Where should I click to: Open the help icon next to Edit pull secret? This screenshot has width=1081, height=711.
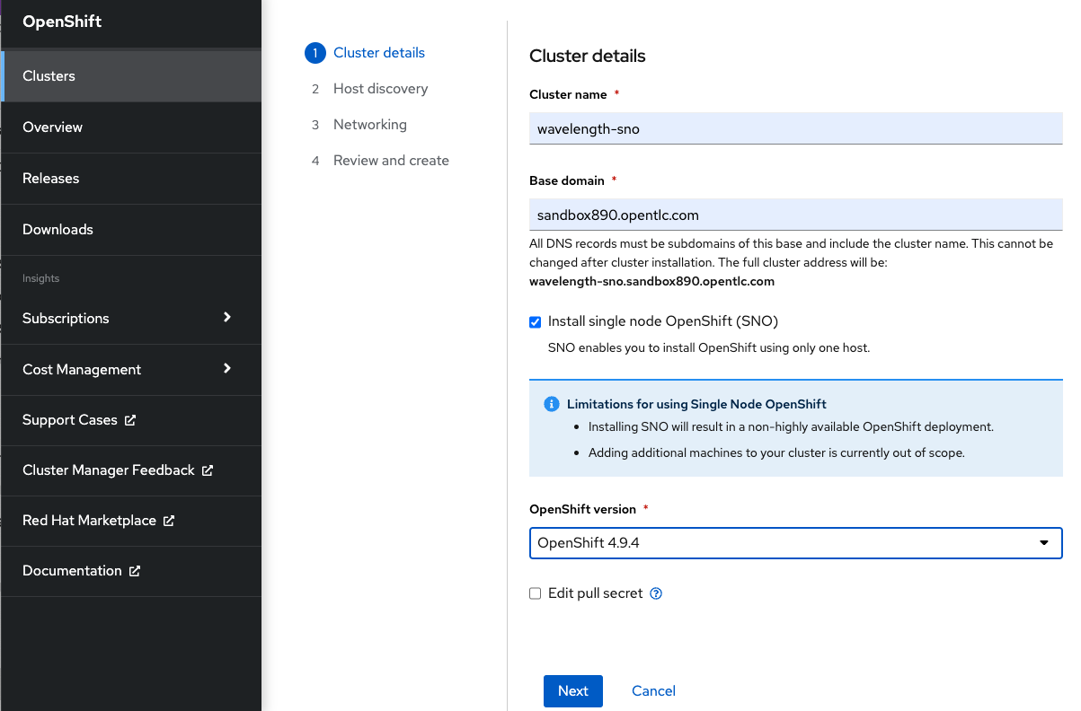tap(656, 592)
